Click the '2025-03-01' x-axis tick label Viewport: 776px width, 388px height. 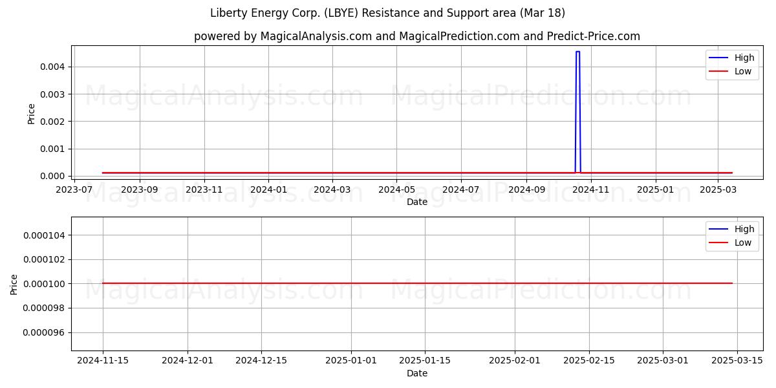tap(663, 361)
